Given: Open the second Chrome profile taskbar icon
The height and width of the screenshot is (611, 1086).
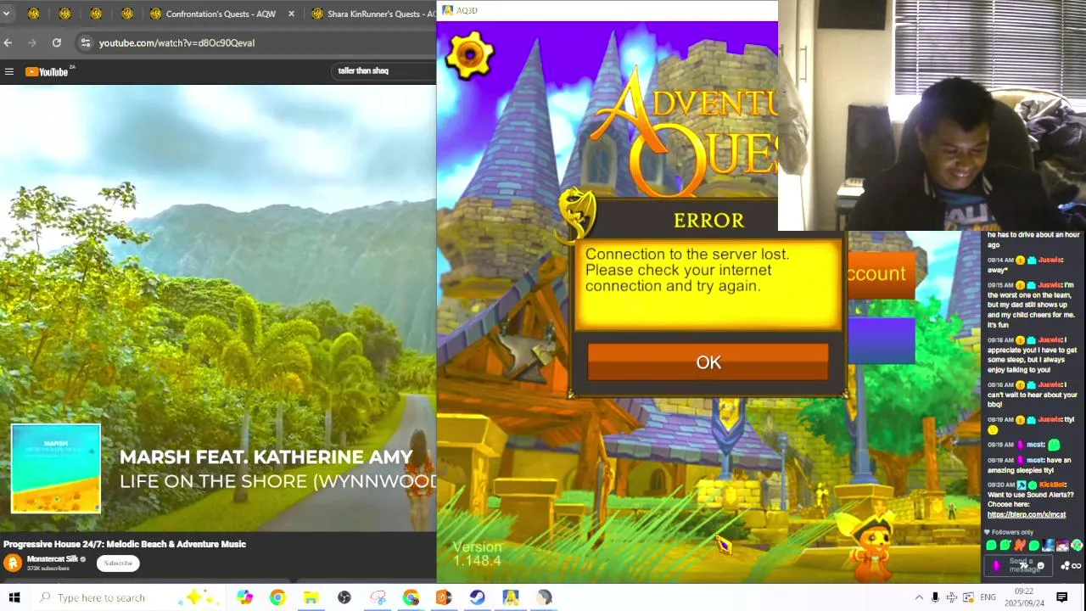Looking at the screenshot, I should pyautogui.click(x=411, y=597).
